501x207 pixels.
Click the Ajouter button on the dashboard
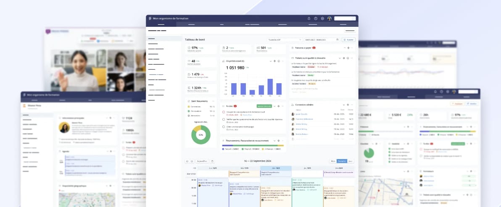[x=349, y=40]
